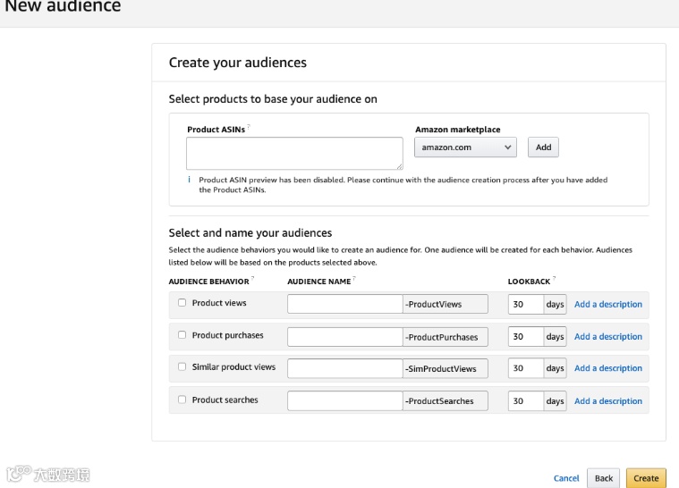Check the Similar product views checkbox
679x488 pixels.
[182, 367]
